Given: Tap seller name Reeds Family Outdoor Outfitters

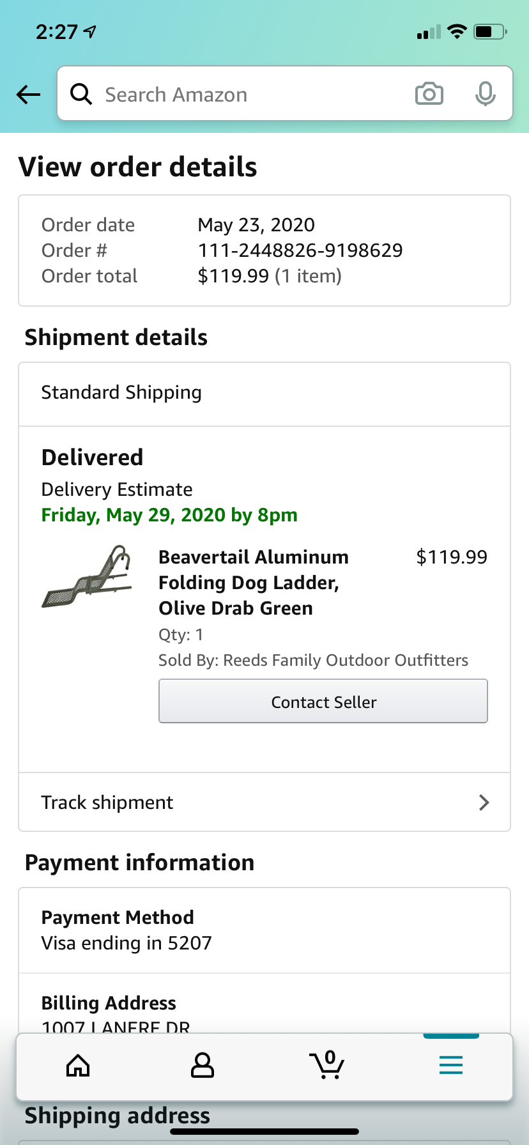Looking at the screenshot, I should [346, 660].
